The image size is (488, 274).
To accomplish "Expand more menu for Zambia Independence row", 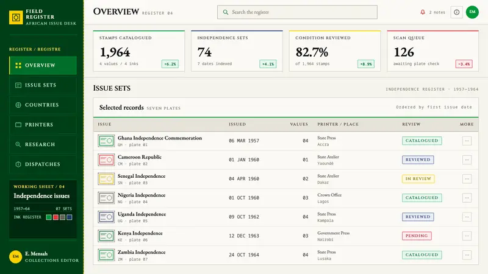I will (x=467, y=255).
